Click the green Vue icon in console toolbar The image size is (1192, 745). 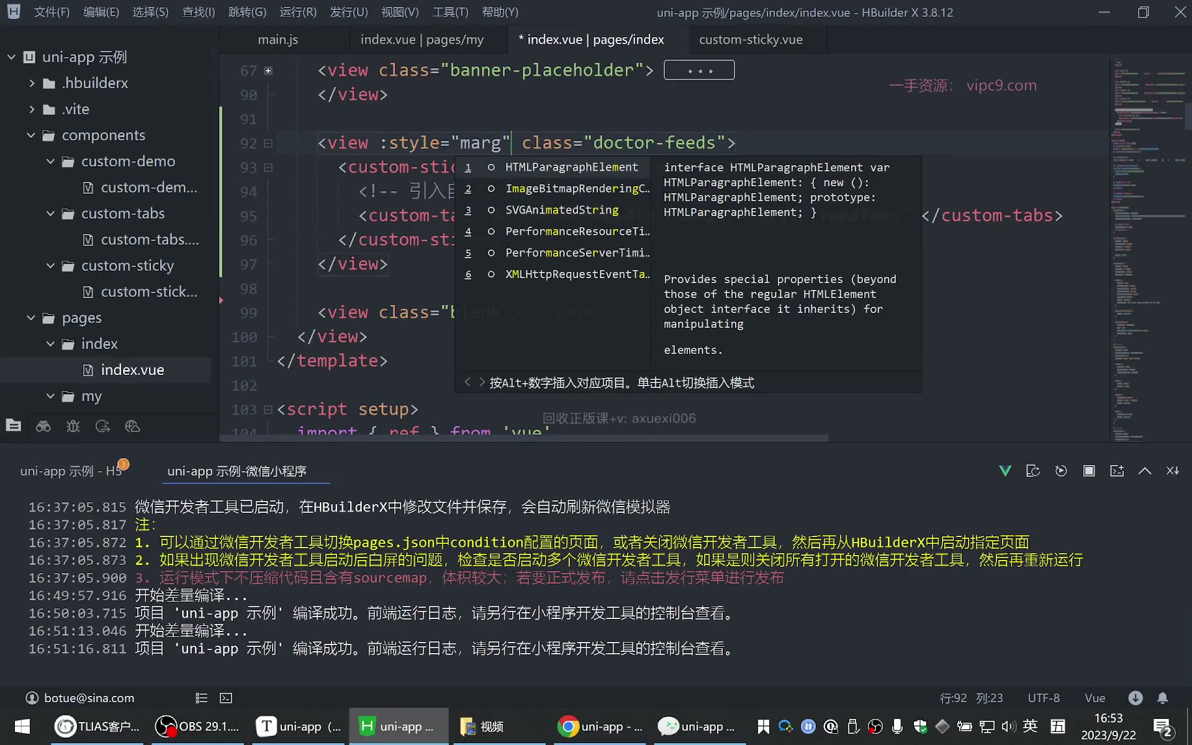pos(1005,471)
